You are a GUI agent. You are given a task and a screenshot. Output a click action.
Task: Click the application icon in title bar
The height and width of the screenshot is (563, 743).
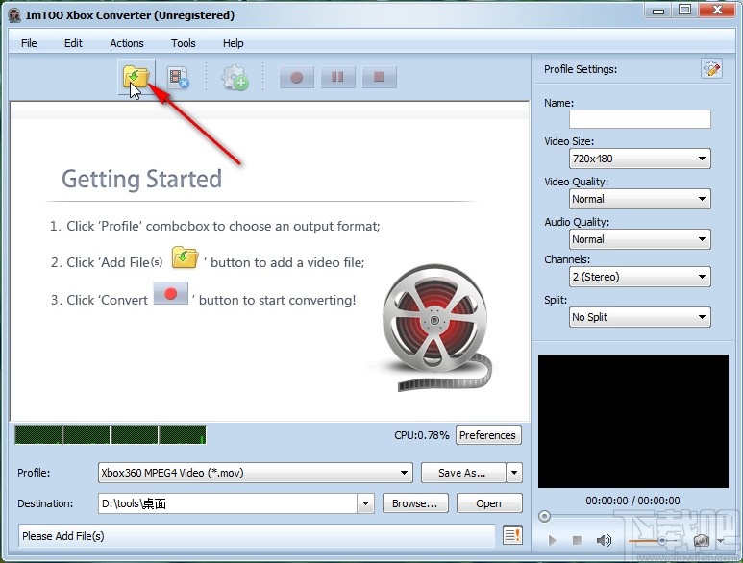pyautogui.click(x=14, y=15)
